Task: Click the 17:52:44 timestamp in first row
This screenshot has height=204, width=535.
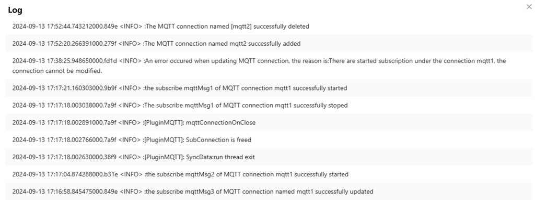Action: (x=65, y=26)
